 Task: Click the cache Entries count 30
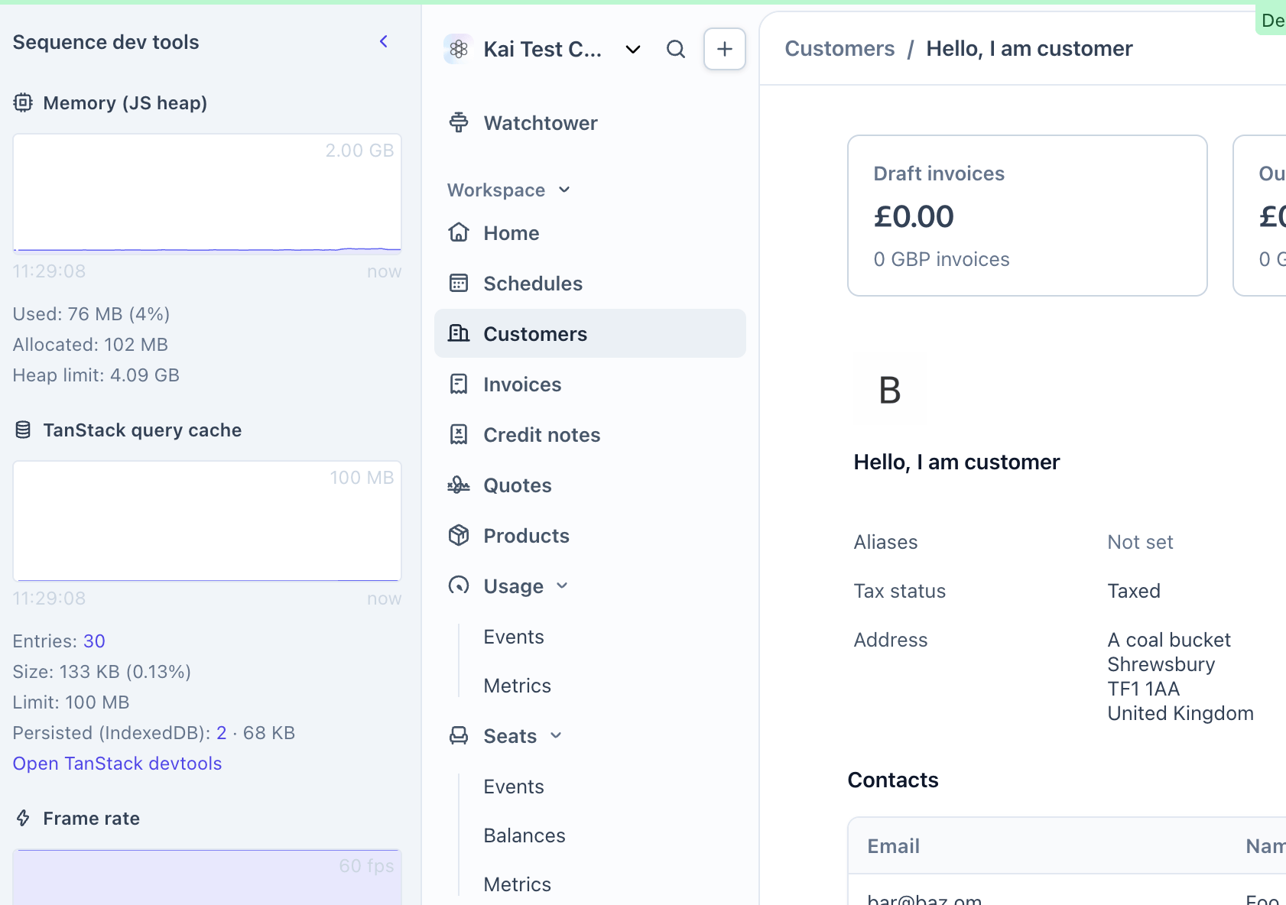pyautogui.click(x=94, y=641)
